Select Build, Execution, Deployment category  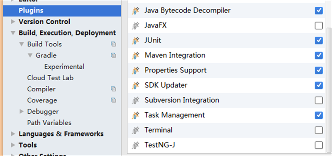[x=67, y=33]
